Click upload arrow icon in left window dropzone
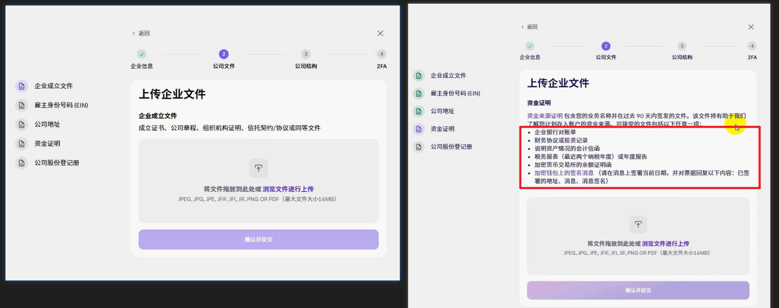Viewport: 779px width, 308px height. (x=258, y=168)
